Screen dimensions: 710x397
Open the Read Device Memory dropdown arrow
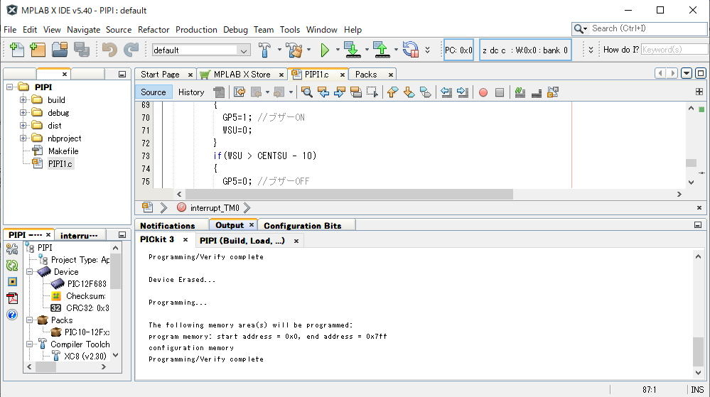click(396, 50)
